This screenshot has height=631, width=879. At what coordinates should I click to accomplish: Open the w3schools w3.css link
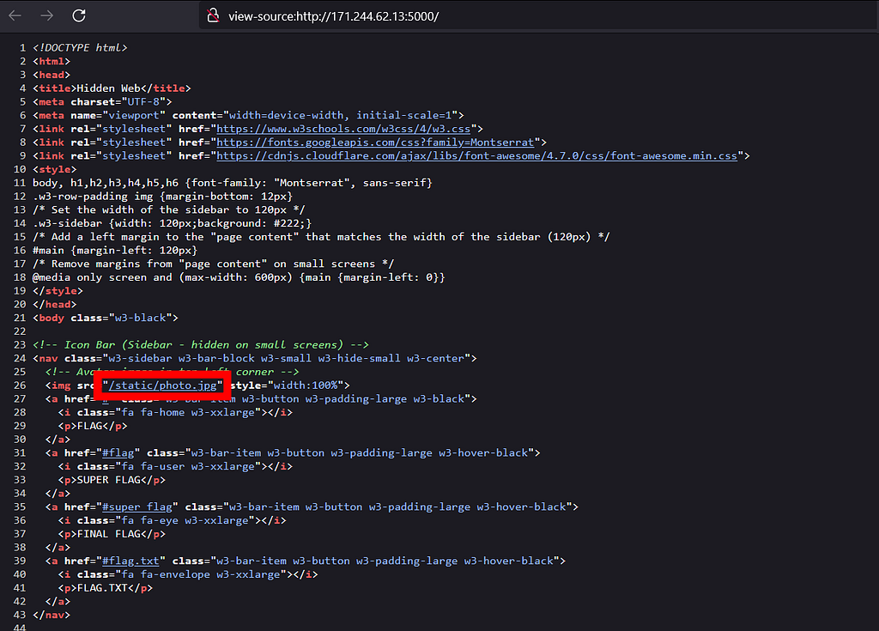pos(343,129)
